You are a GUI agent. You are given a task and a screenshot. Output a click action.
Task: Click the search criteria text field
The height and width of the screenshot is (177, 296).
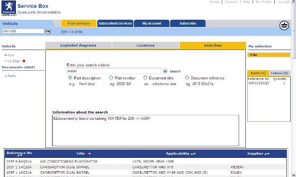coord(114,71)
